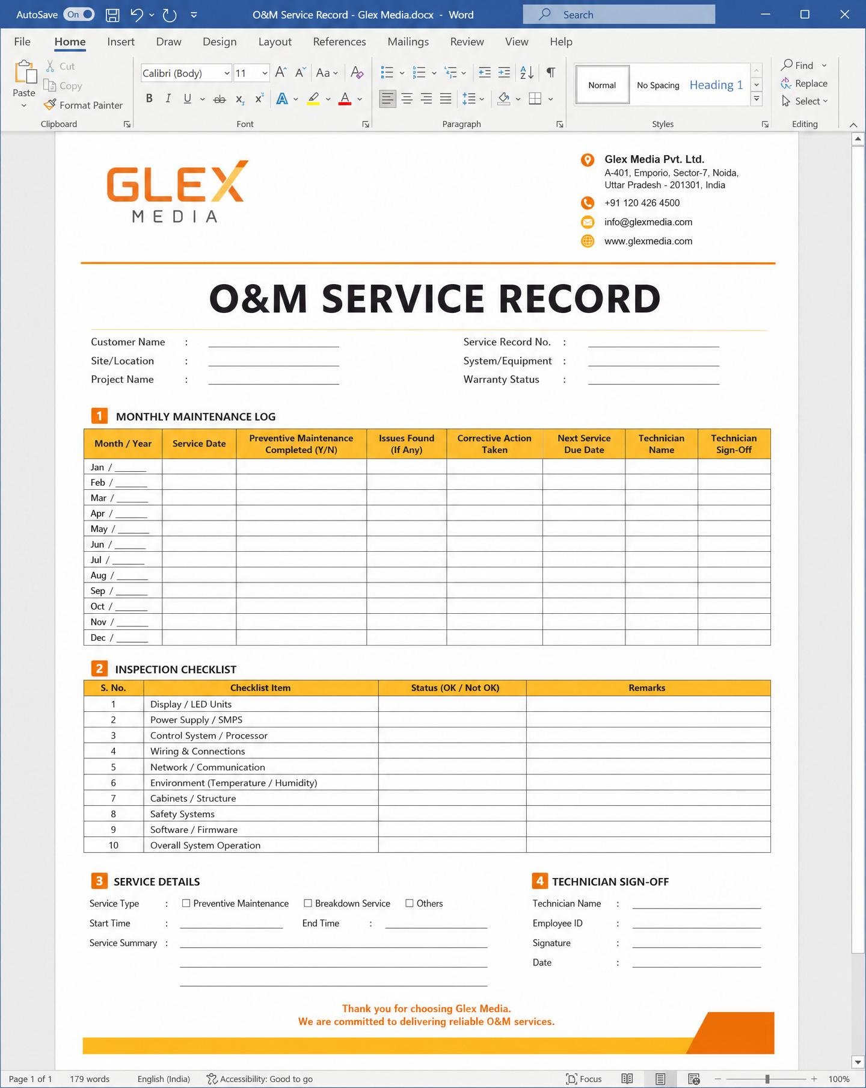This screenshot has width=866, height=1088.
Task: Check the Others service type checkbox
Action: coord(410,903)
